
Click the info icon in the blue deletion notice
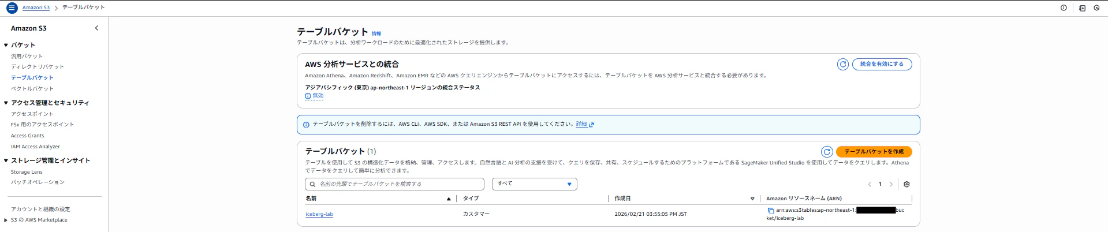tap(306, 125)
